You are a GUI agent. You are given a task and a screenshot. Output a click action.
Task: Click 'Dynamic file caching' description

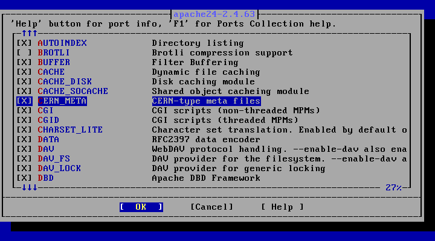206,72
